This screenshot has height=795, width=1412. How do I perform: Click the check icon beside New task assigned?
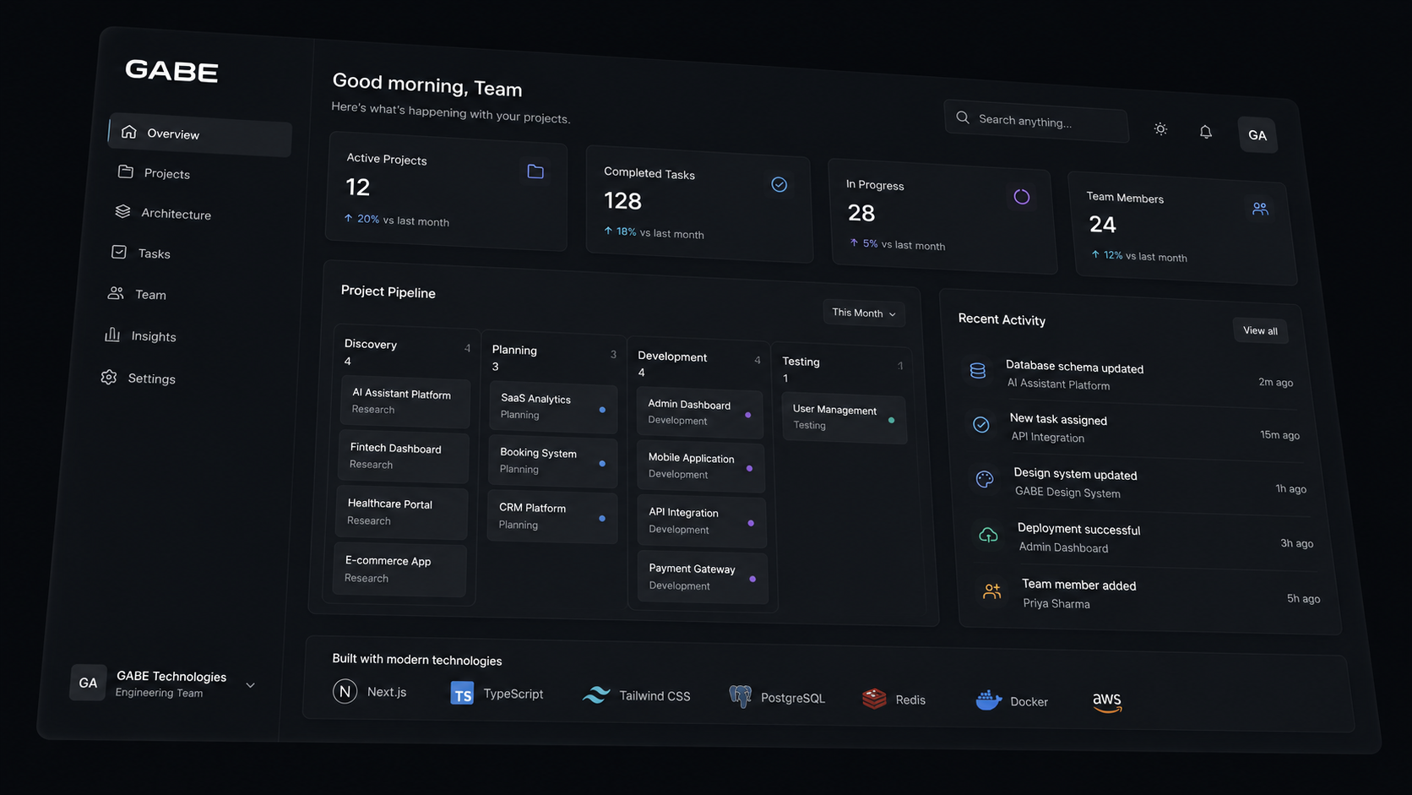[x=981, y=424]
